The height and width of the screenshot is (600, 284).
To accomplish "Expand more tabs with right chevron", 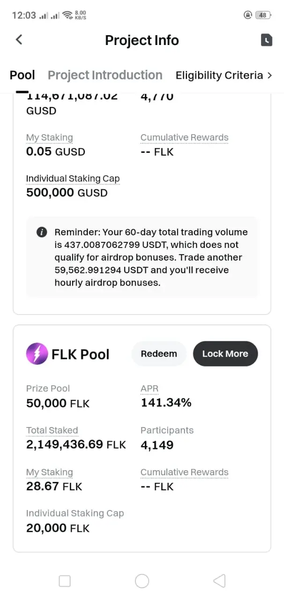I will (269, 75).
